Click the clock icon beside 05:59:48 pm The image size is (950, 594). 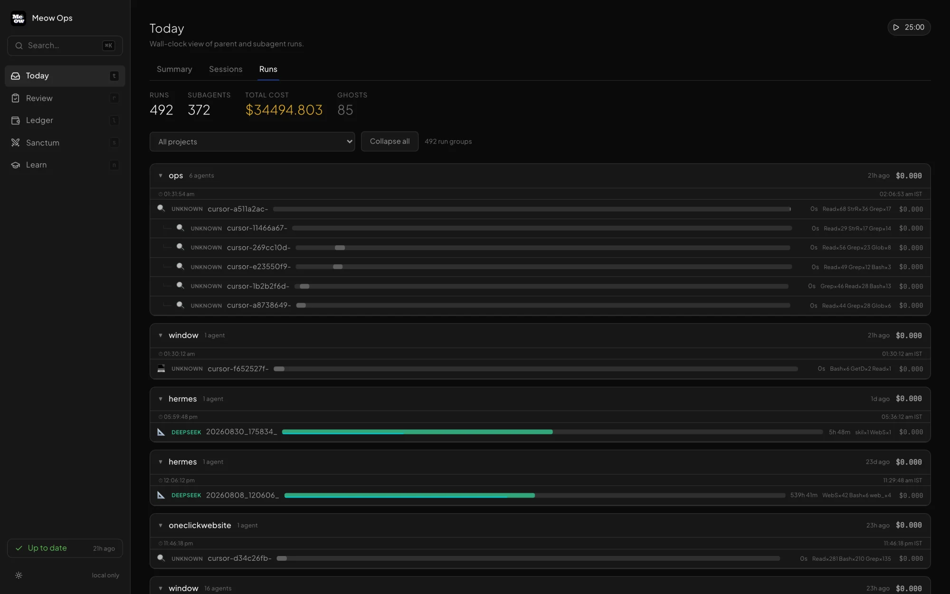pos(161,417)
